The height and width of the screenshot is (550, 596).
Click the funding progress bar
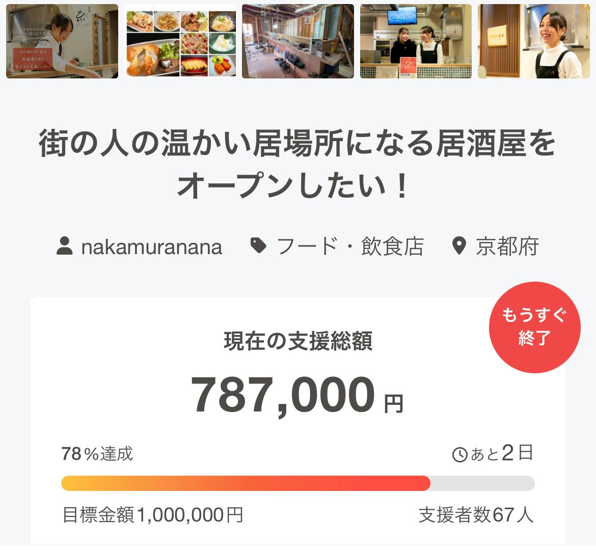[297, 483]
